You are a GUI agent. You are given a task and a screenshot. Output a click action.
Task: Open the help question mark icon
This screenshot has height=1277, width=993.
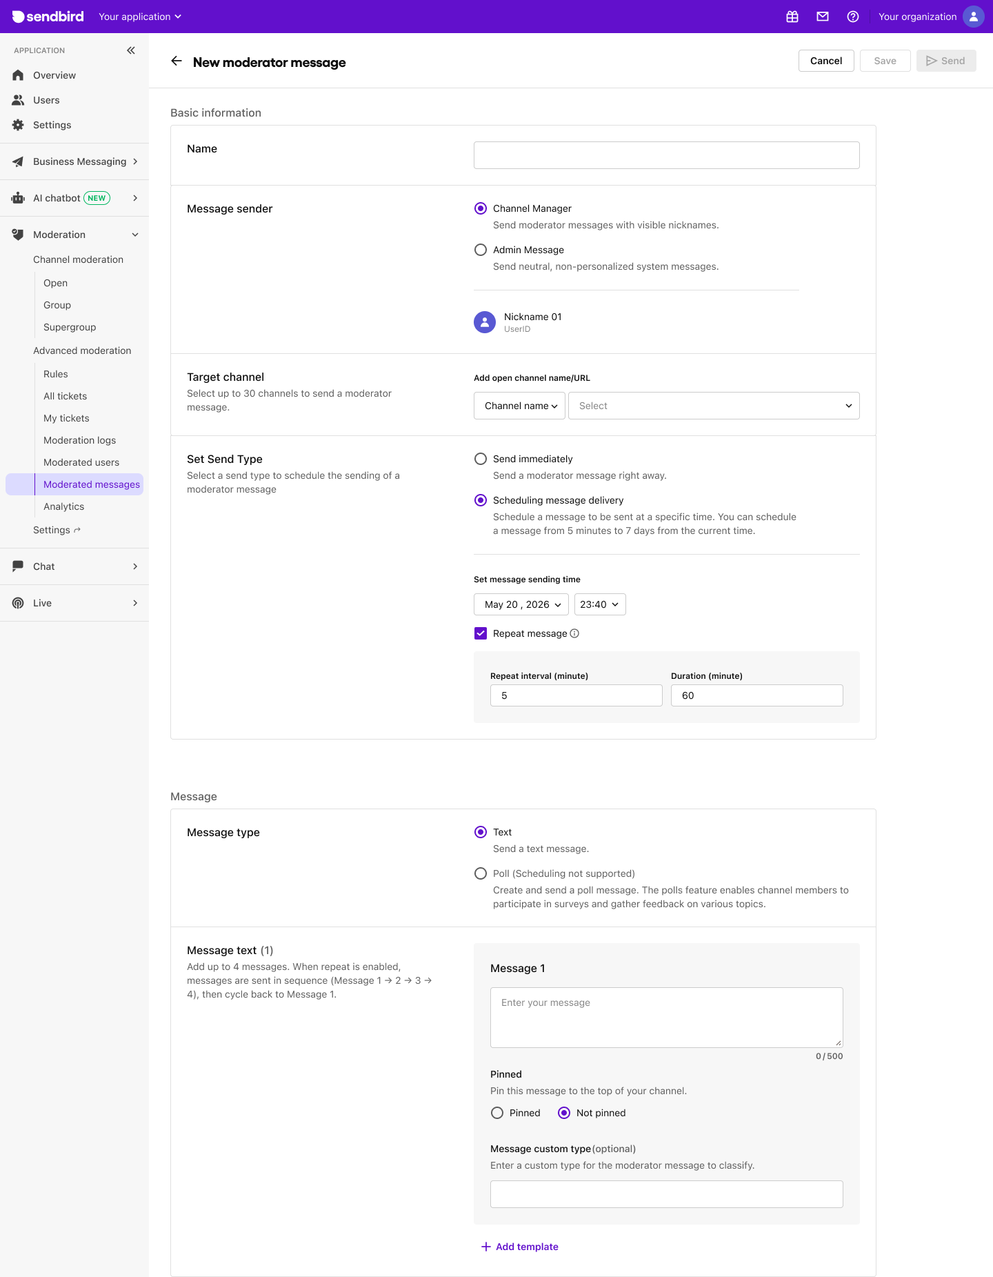[853, 17]
